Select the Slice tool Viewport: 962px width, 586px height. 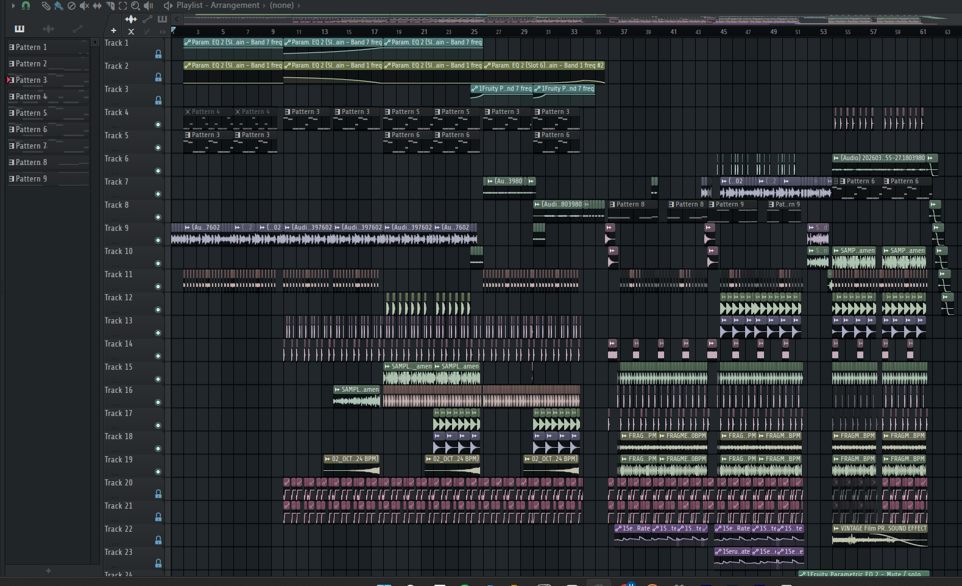[110, 5]
